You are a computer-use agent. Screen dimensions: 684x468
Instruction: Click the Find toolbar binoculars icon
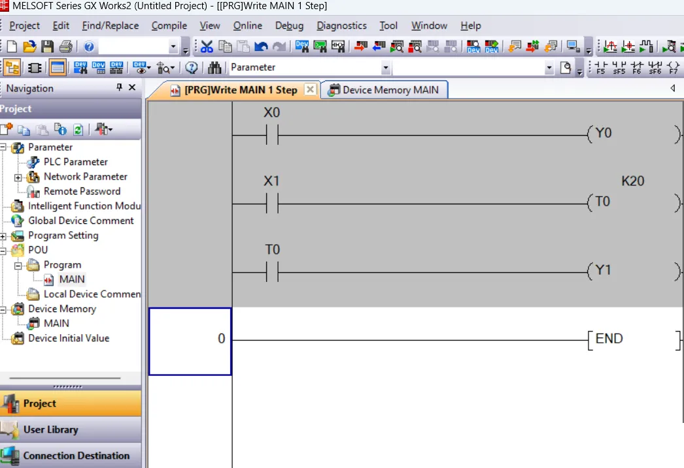pyautogui.click(x=216, y=67)
